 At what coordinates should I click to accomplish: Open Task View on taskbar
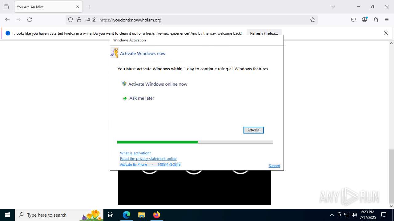[111, 215]
